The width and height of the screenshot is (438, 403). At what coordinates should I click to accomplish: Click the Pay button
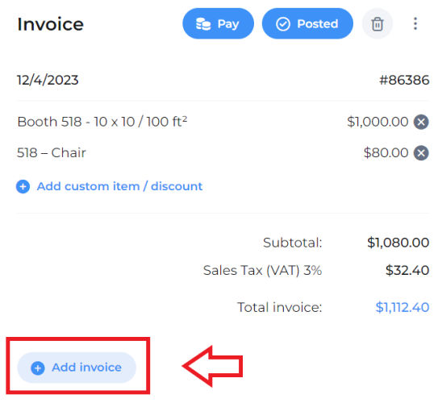(218, 23)
